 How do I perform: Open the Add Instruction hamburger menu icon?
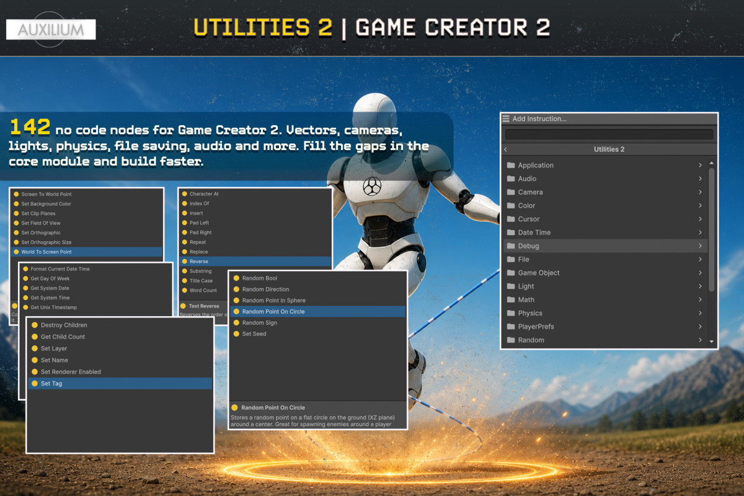point(506,119)
